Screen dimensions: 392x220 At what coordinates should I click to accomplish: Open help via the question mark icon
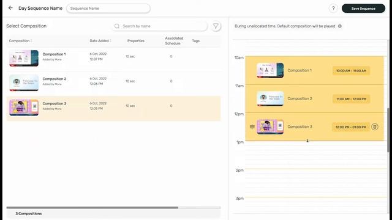point(333,9)
